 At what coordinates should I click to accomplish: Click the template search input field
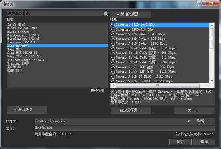point(55,14)
